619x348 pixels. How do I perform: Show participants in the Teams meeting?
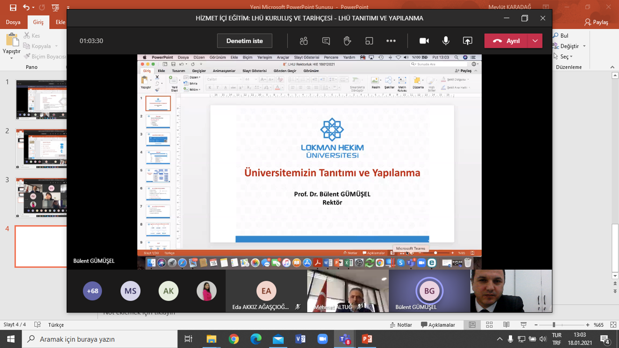tap(304, 41)
